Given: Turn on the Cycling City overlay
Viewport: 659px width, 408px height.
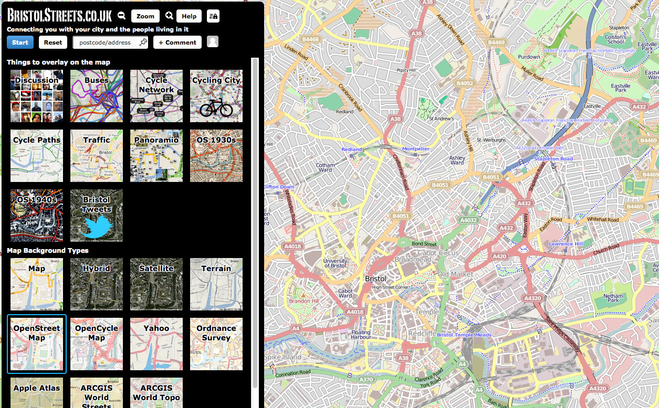Looking at the screenshot, I should point(216,96).
